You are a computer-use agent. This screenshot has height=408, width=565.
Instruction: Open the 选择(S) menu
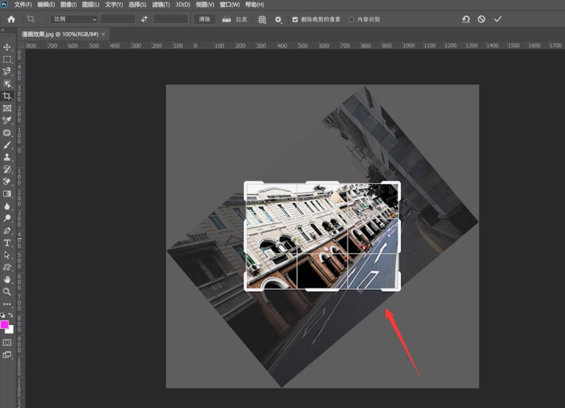137,5
